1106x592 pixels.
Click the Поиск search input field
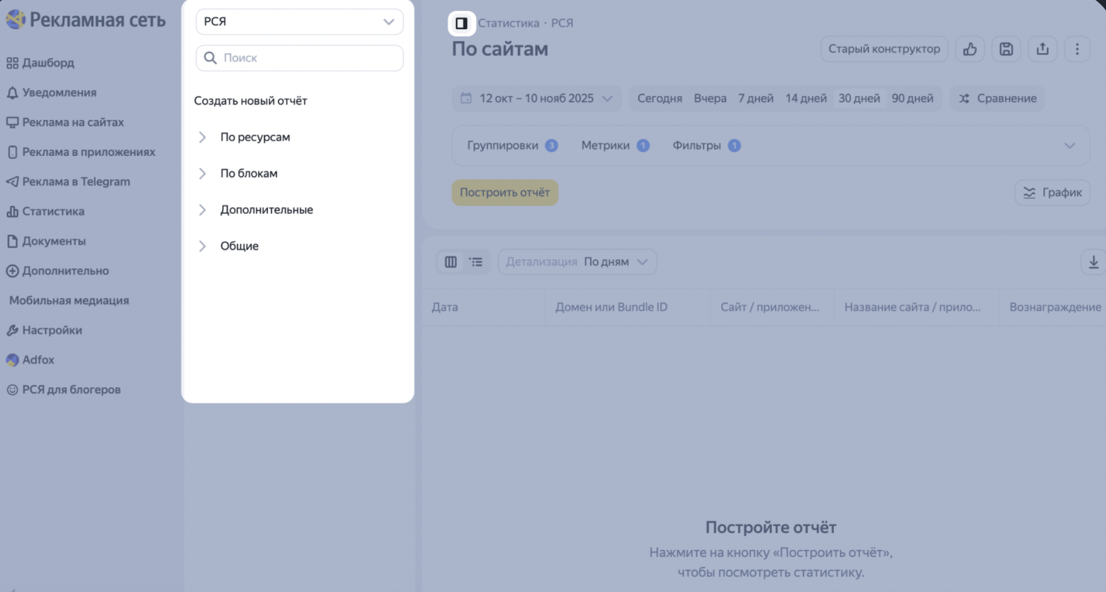309,58
